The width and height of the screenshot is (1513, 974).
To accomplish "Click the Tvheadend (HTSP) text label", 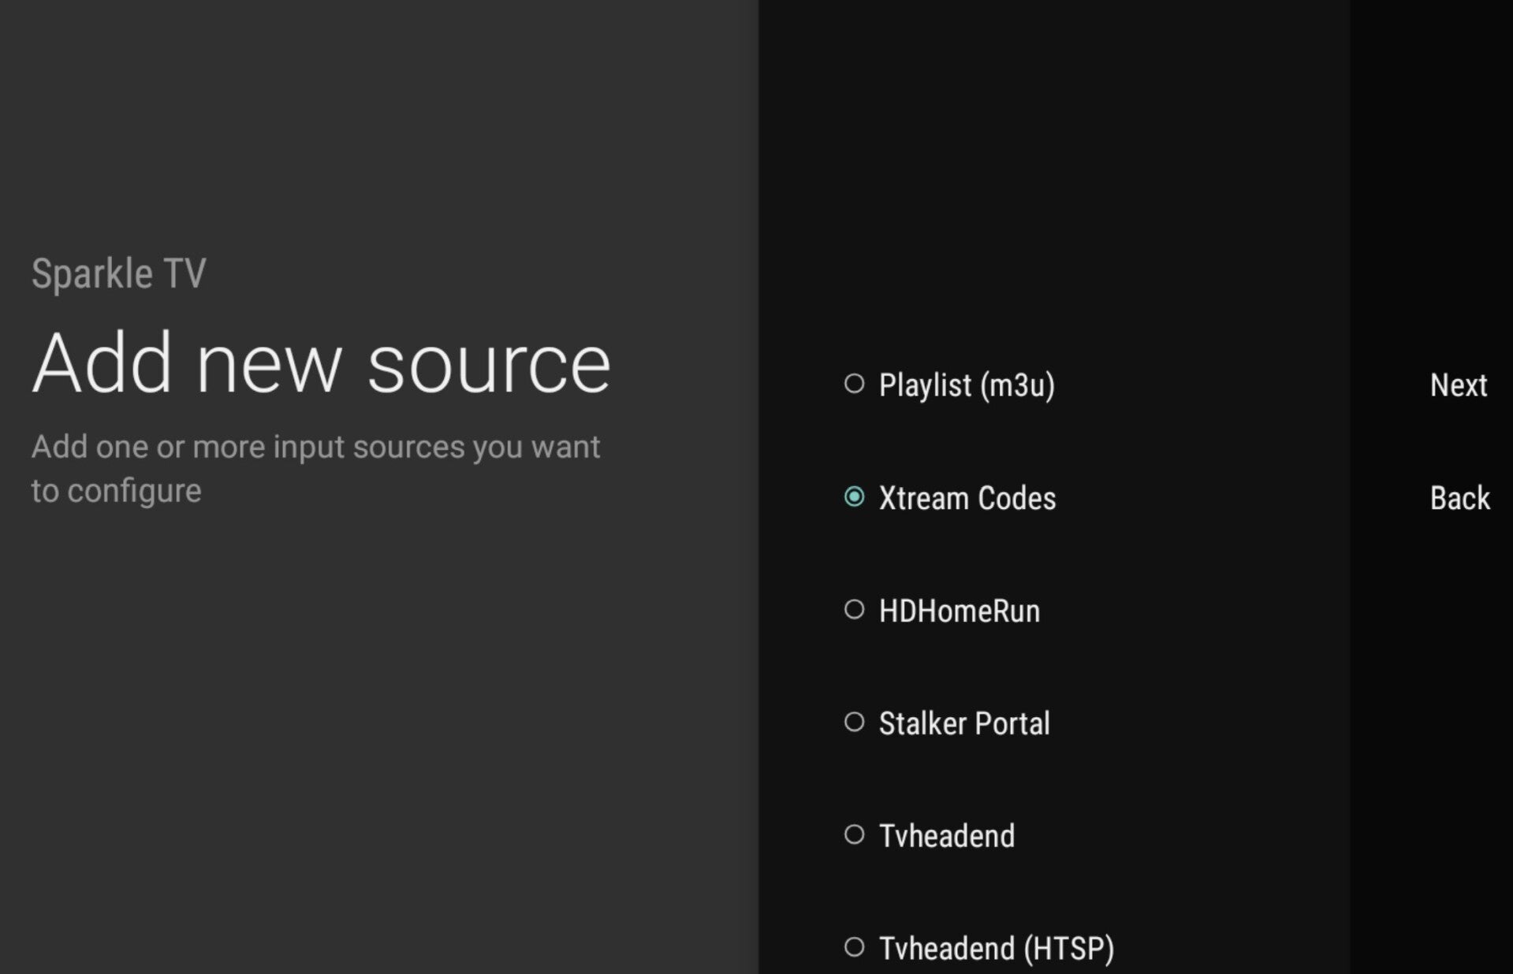I will click(x=997, y=949).
